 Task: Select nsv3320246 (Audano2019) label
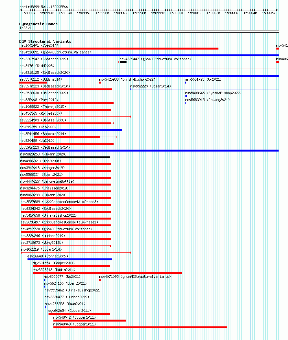[x=43, y=236]
